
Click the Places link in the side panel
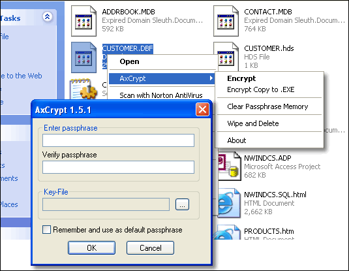click(x=9, y=204)
